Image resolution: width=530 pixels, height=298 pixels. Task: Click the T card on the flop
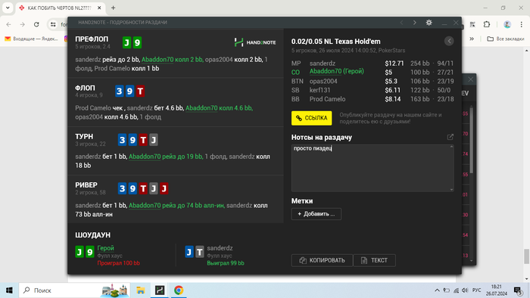pos(140,91)
